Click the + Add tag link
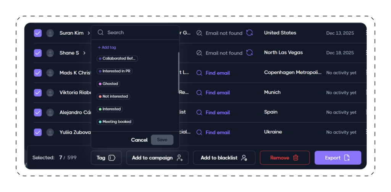This screenshot has height=192, width=391. pyautogui.click(x=107, y=47)
